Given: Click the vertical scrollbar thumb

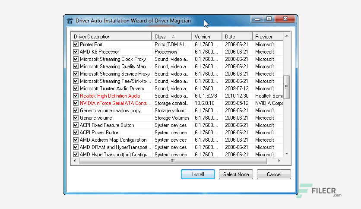Looking at the screenshot, I should 286,87.
